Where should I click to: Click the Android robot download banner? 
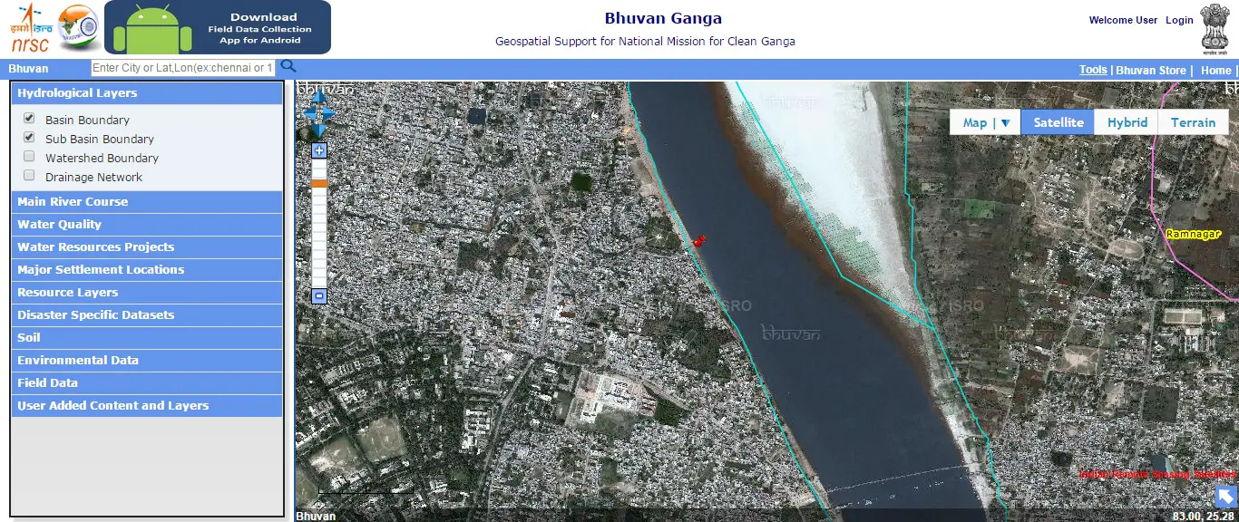click(x=218, y=27)
